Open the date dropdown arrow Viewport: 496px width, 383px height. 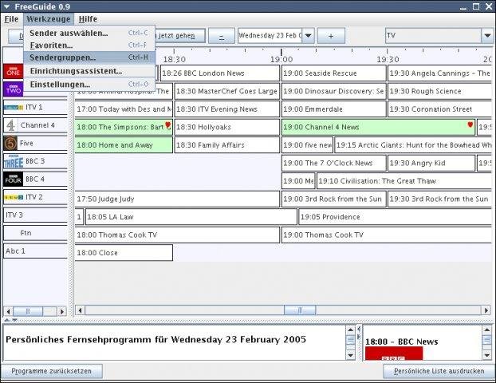[309, 35]
